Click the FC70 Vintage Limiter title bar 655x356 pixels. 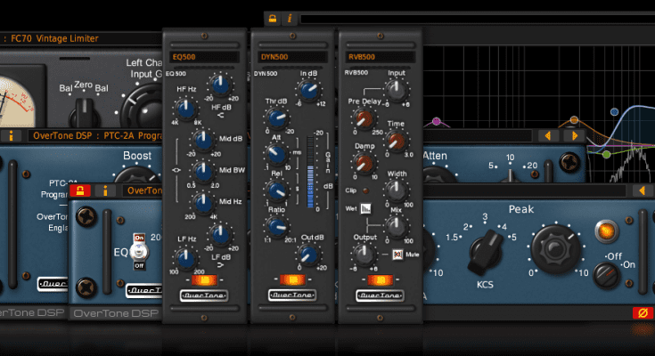point(80,38)
